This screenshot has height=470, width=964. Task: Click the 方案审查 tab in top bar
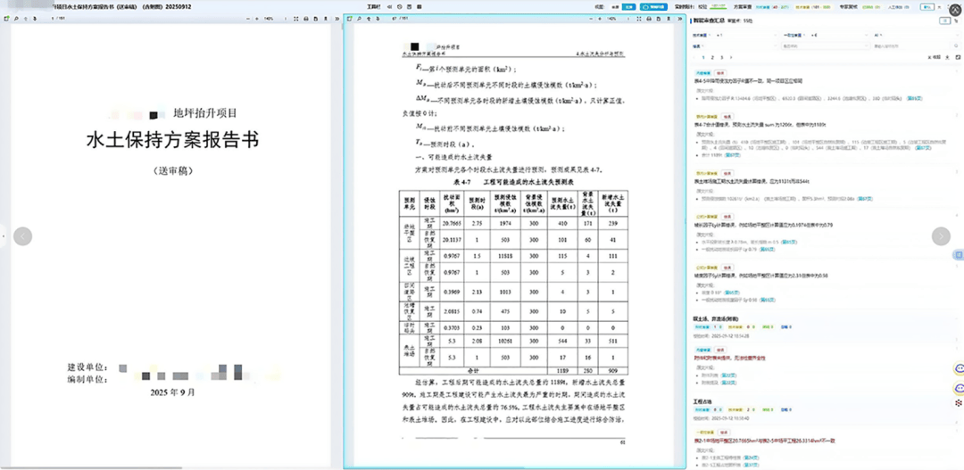[x=743, y=5]
